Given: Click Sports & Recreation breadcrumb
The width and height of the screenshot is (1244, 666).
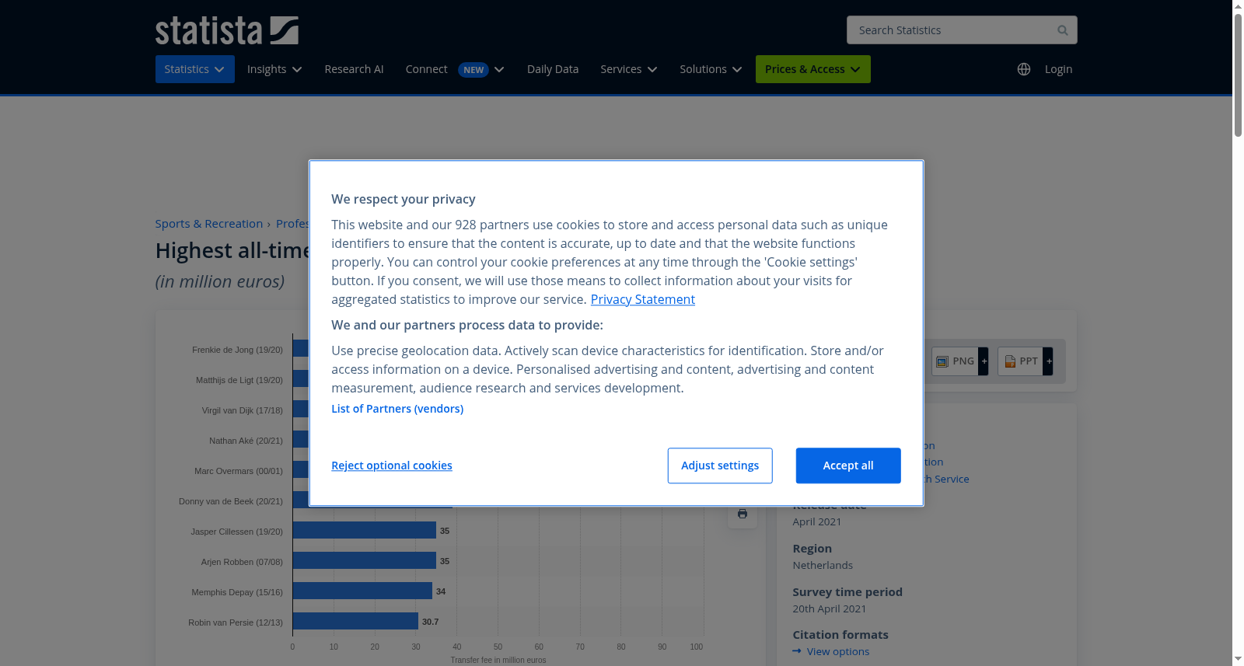Looking at the screenshot, I should coord(209,224).
